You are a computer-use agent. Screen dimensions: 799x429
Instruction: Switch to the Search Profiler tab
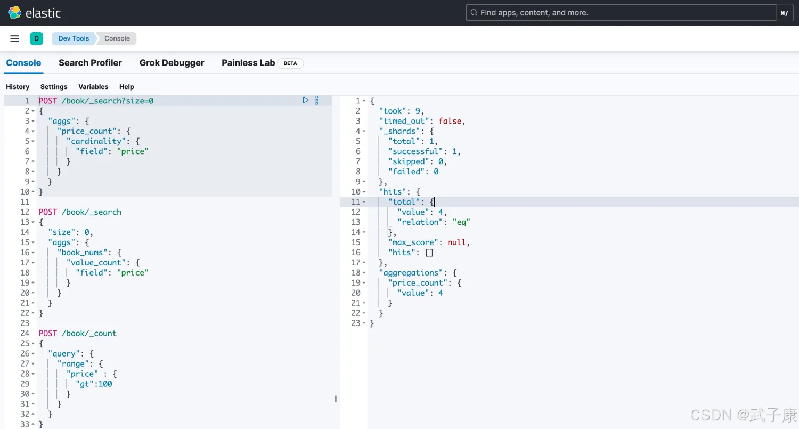pos(90,63)
